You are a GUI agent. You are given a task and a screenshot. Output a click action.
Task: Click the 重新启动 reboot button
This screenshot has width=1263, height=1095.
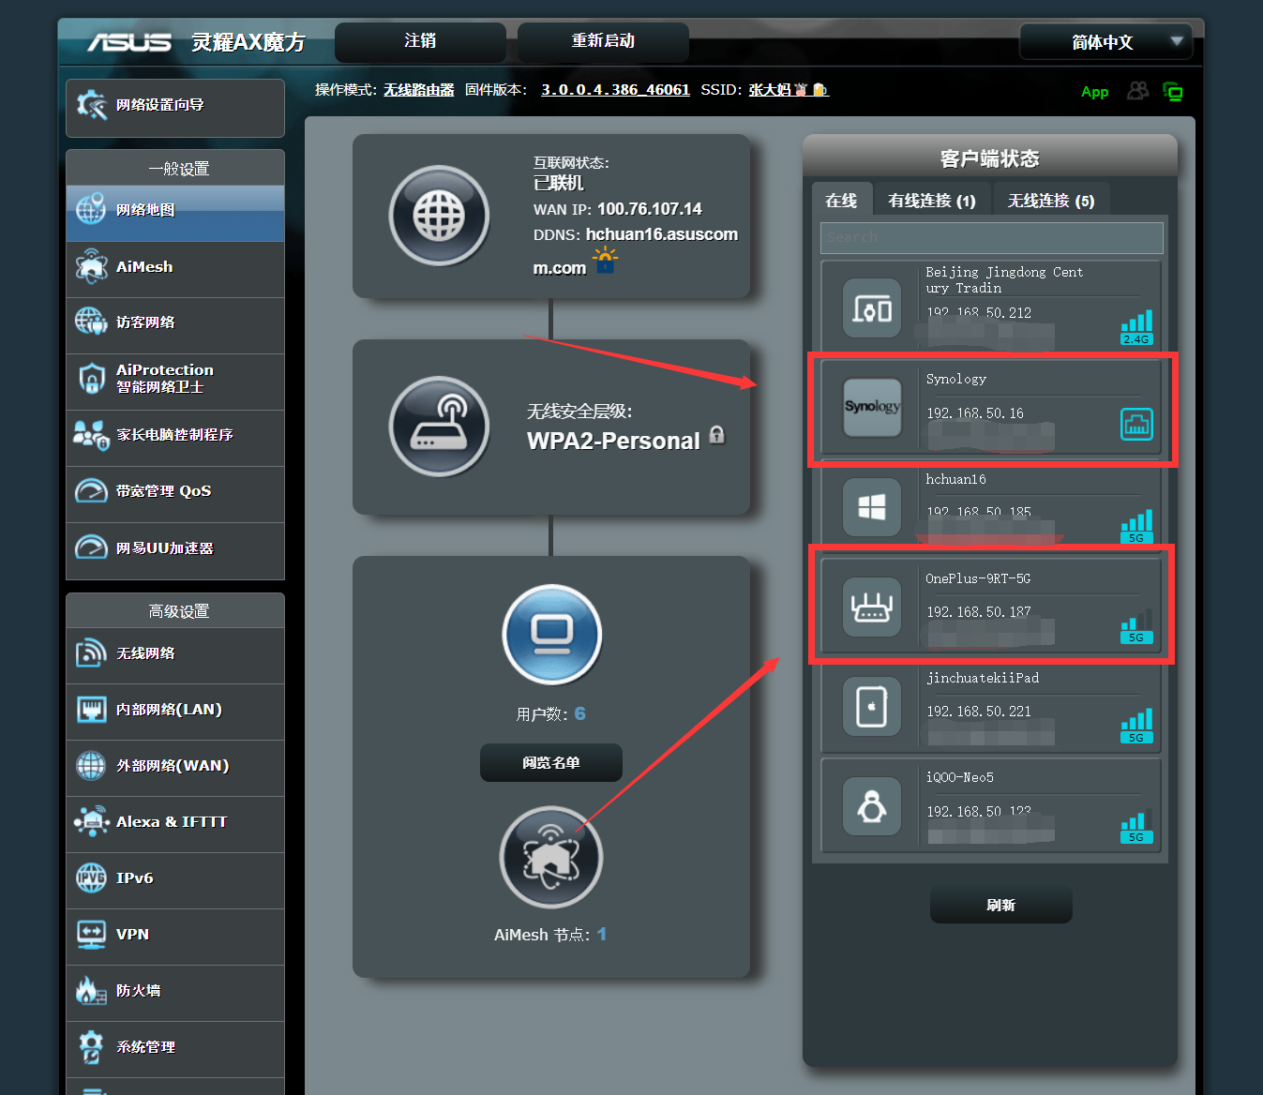coord(603,42)
